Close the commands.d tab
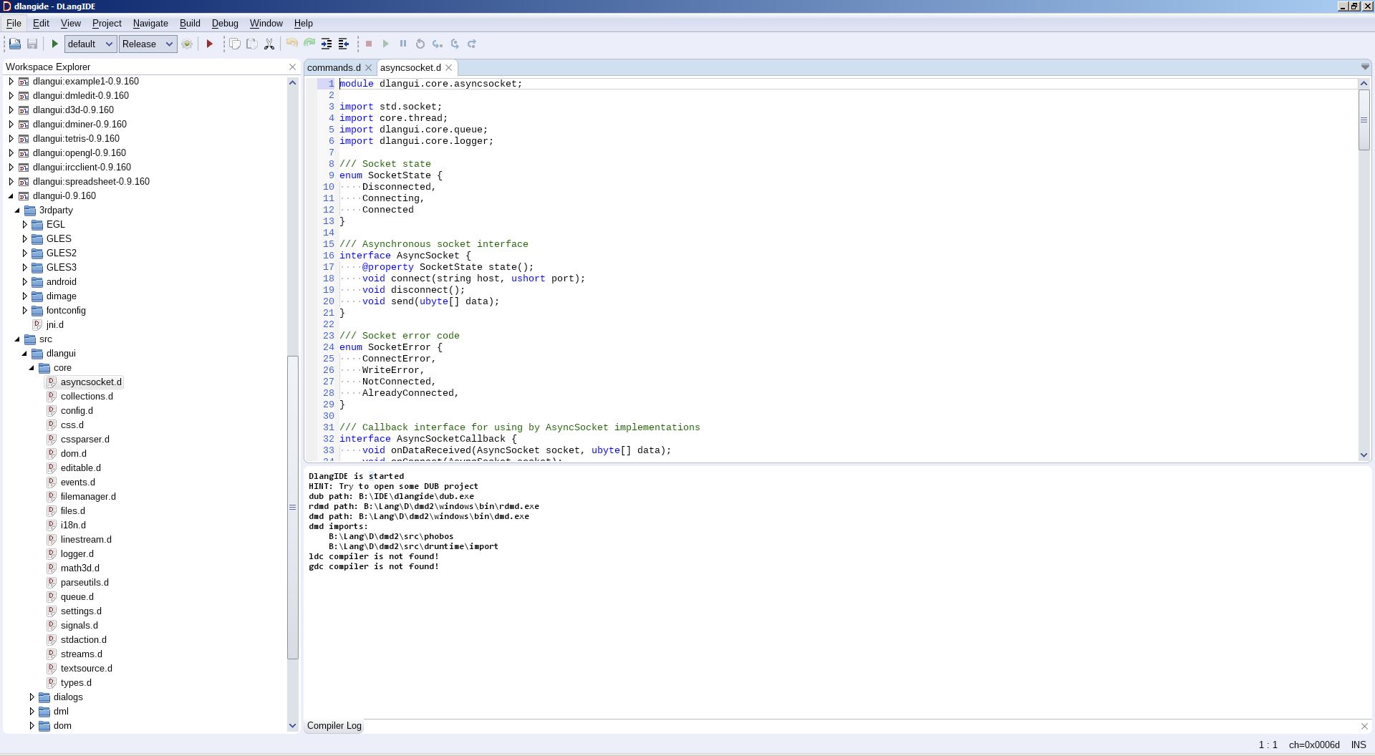Image resolution: width=1375 pixels, height=756 pixels. pyautogui.click(x=368, y=67)
